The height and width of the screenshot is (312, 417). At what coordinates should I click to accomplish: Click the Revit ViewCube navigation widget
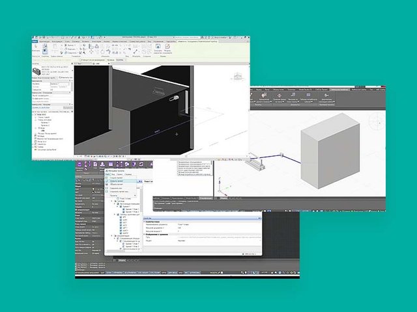(x=237, y=77)
